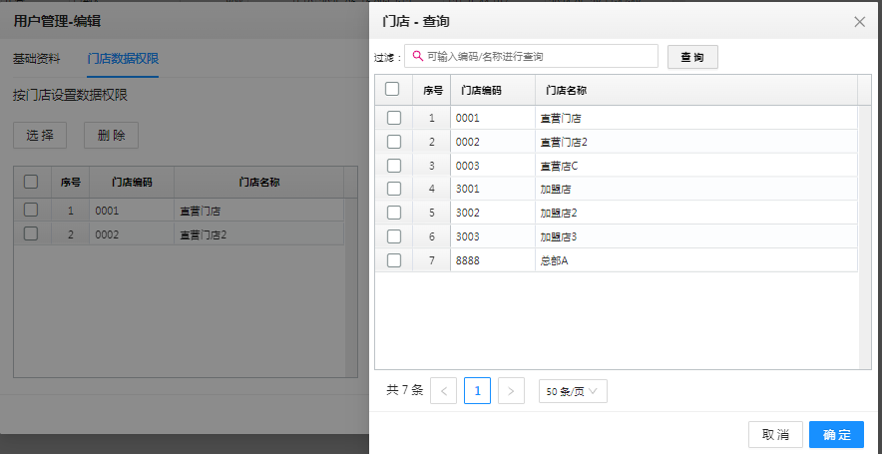882x454 pixels.
Task: Click the magnifier icon in the filter box
Action: (417, 56)
